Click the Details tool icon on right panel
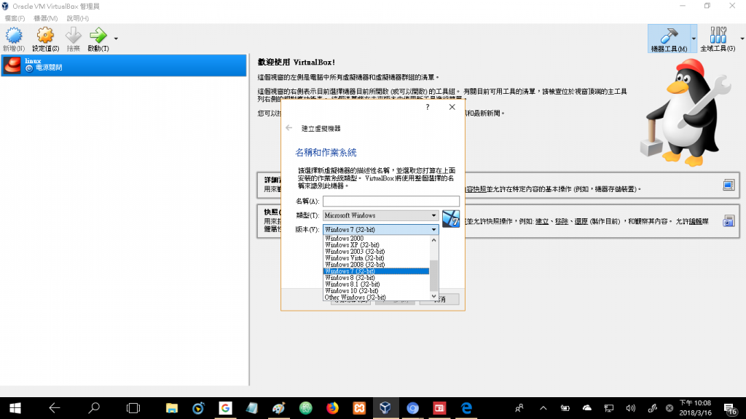The image size is (746, 419). [x=729, y=185]
